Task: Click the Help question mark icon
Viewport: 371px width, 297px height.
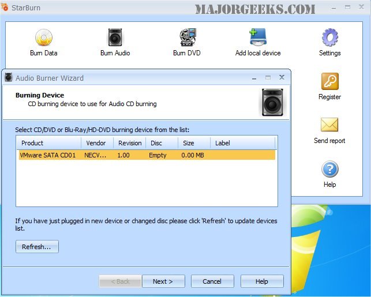Action: [330, 169]
